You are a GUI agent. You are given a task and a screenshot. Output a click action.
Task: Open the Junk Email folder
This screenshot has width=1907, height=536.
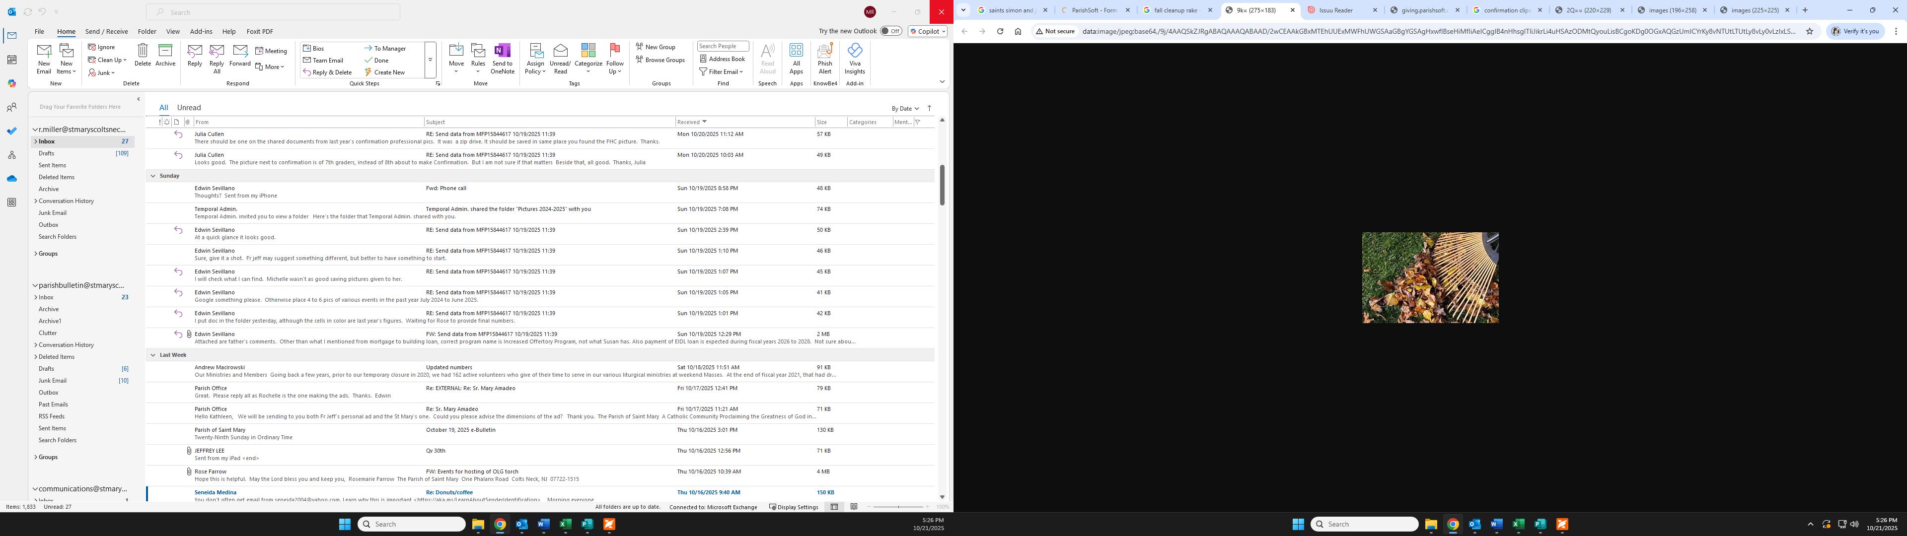tap(53, 213)
